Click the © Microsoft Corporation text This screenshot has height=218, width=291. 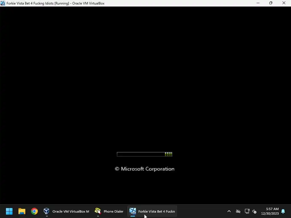[x=145, y=169]
